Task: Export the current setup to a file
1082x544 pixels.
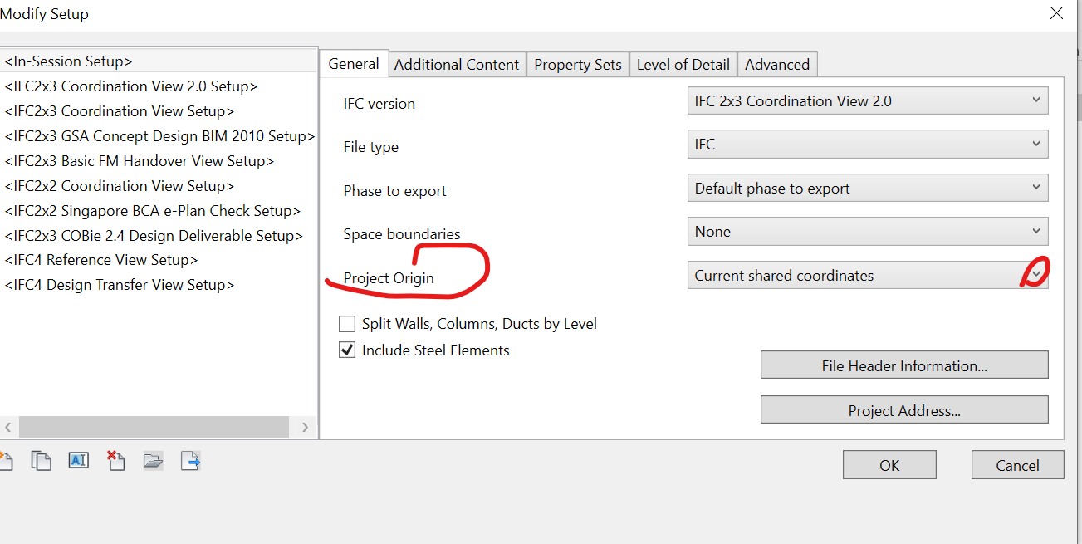Action: [x=190, y=460]
